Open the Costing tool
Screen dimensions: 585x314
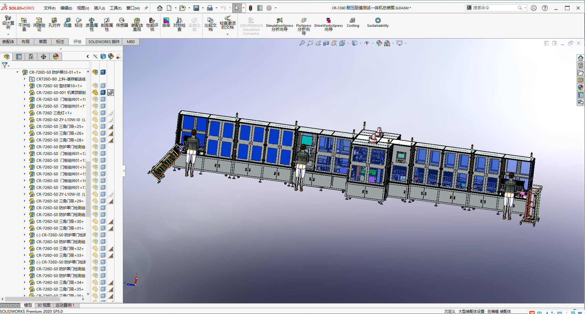pyautogui.click(x=353, y=22)
